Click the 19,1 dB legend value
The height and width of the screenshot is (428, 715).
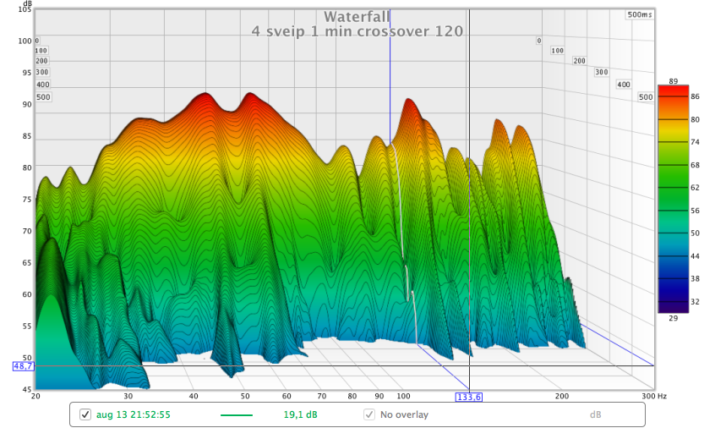pyautogui.click(x=300, y=414)
